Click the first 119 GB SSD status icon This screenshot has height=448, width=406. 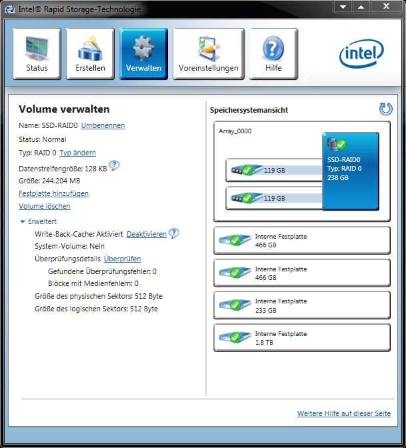coord(247,170)
